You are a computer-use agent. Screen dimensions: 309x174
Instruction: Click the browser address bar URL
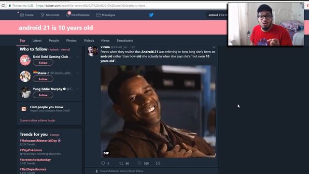point(91,6)
